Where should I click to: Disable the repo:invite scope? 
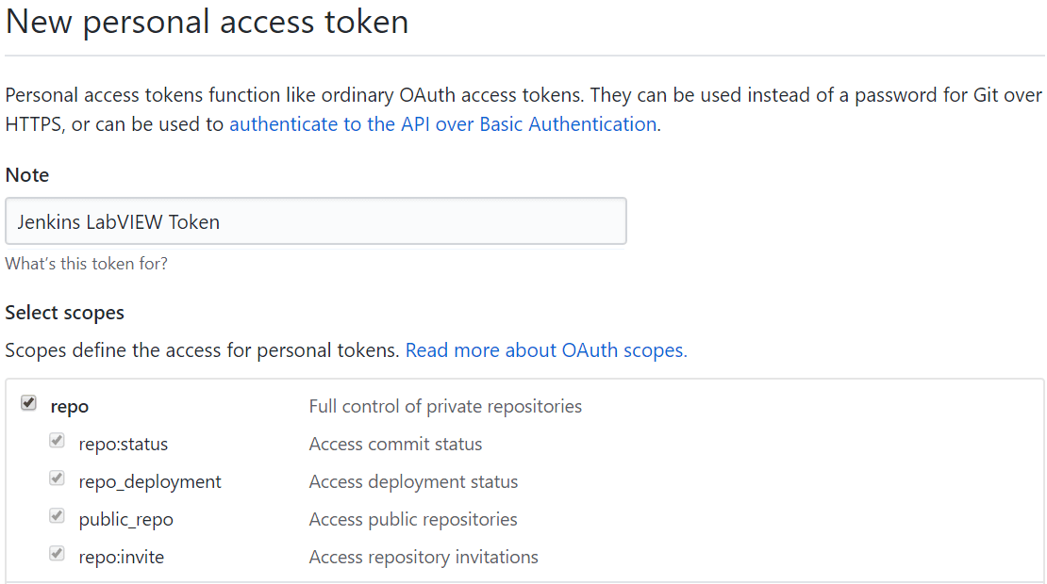point(57,554)
